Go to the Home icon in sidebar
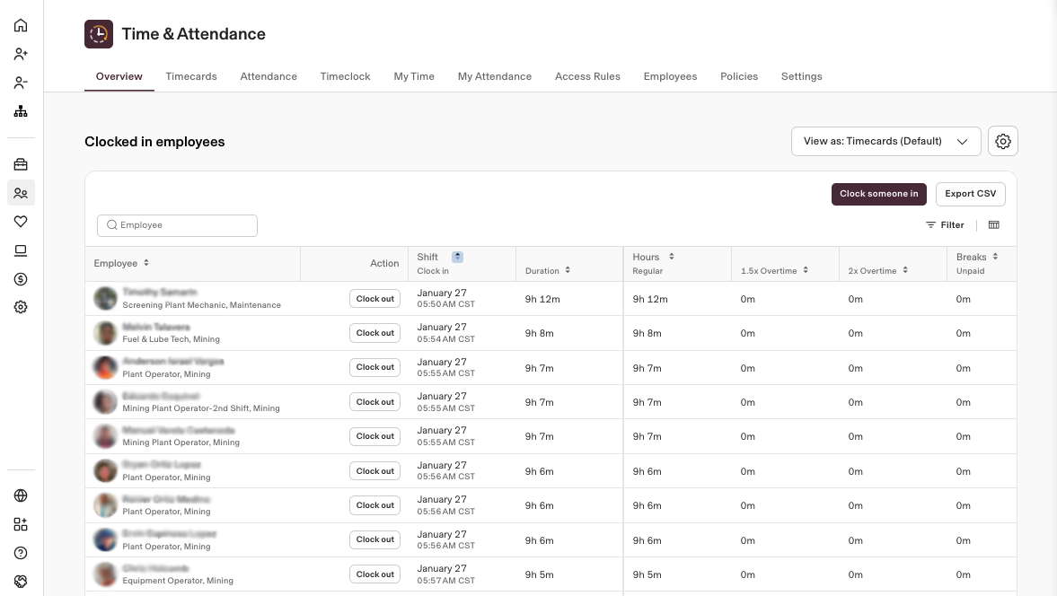Image resolution: width=1057 pixels, height=596 pixels. coord(21,25)
